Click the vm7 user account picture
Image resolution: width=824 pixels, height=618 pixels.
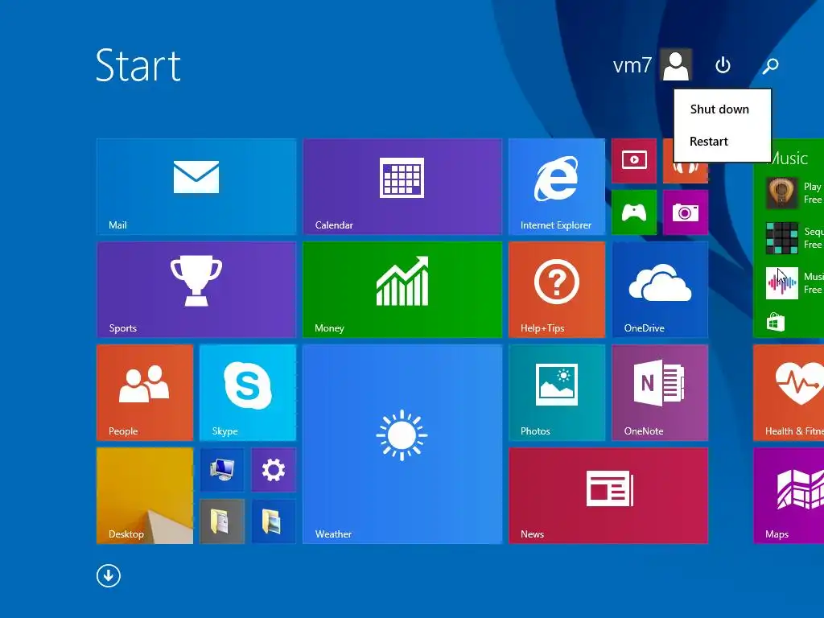pos(676,65)
